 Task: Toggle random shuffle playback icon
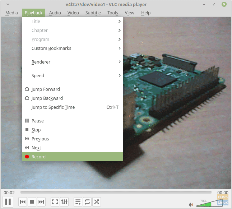pyautogui.click(x=97, y=202)
